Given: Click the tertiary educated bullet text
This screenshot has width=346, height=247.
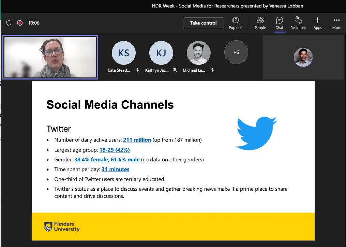Looking at the screenshot, I should tap(110, 179).
